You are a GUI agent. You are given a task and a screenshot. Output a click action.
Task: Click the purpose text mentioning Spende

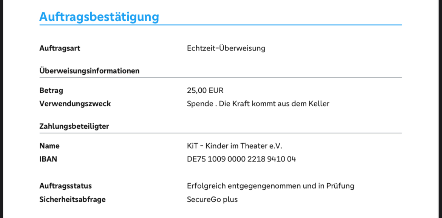tap(258, 104)
